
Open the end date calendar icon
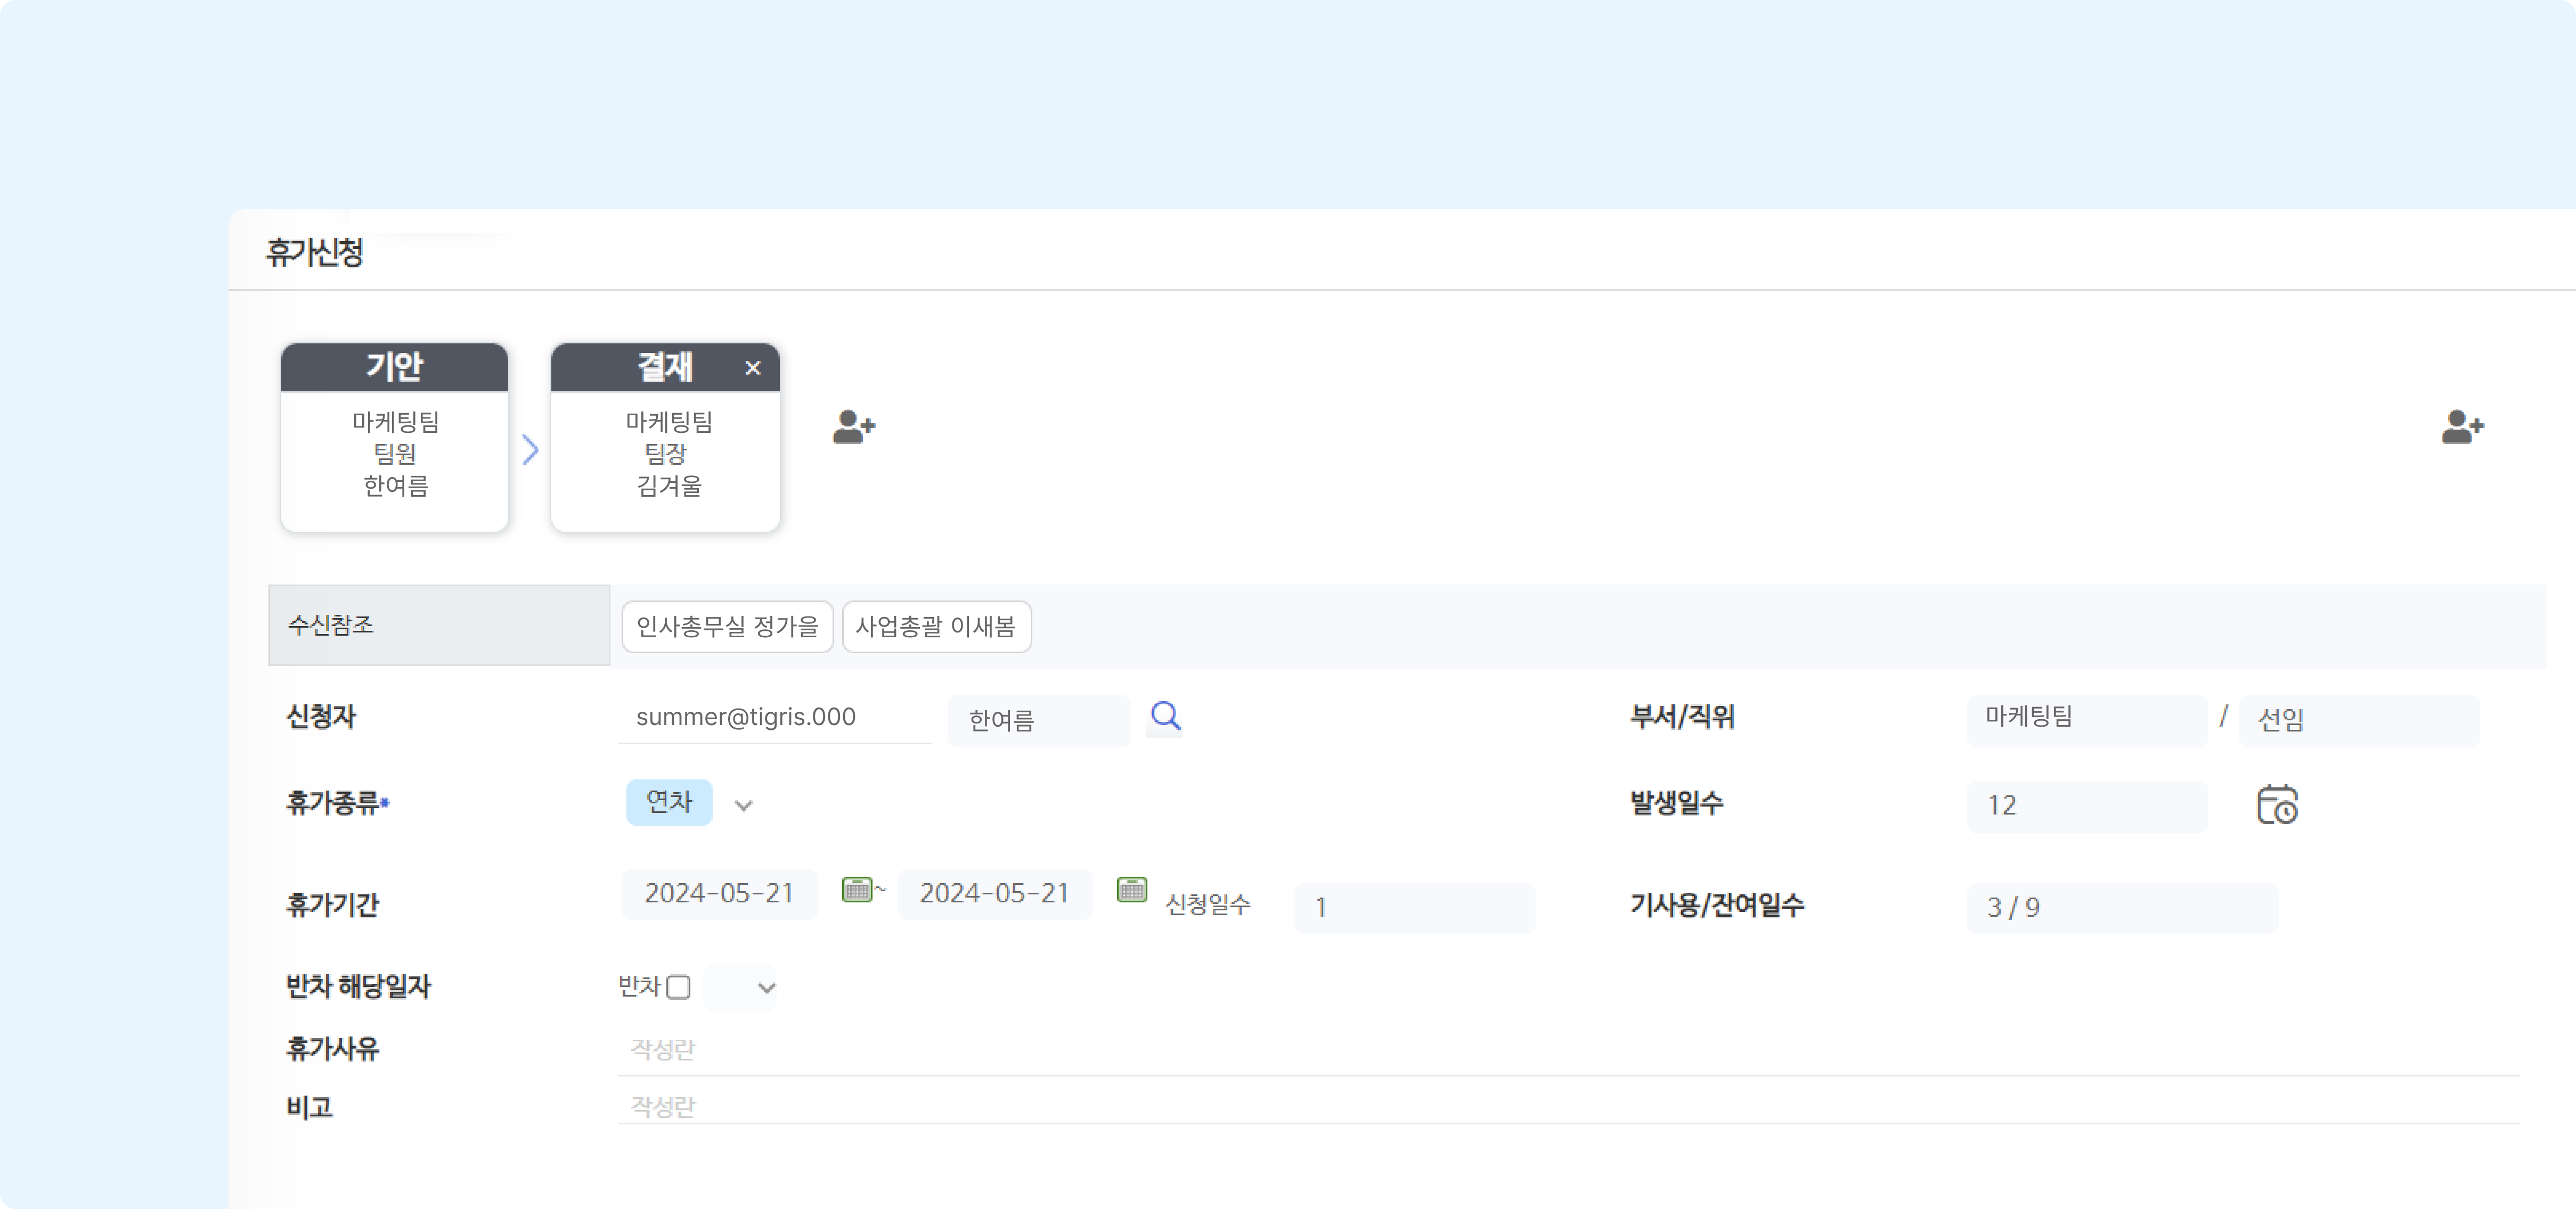click(x=1131, y=889)
